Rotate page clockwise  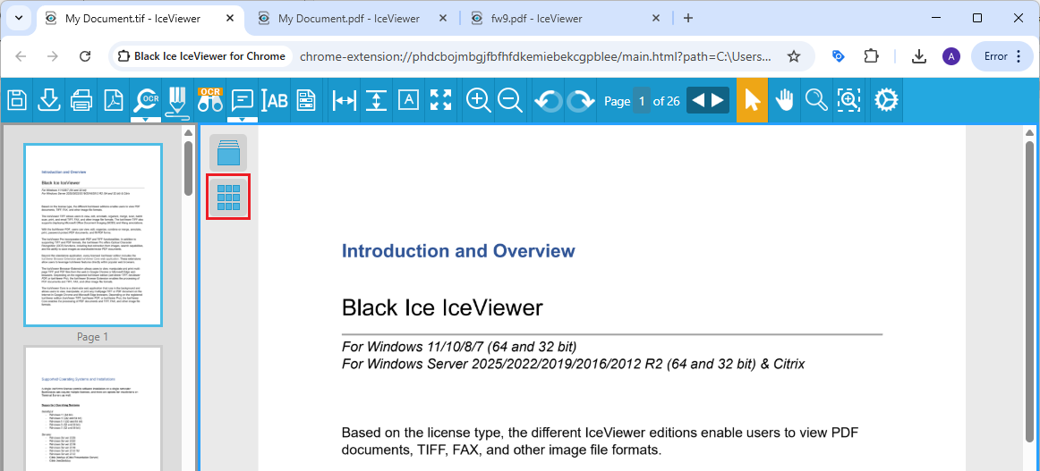click(581, 101)
